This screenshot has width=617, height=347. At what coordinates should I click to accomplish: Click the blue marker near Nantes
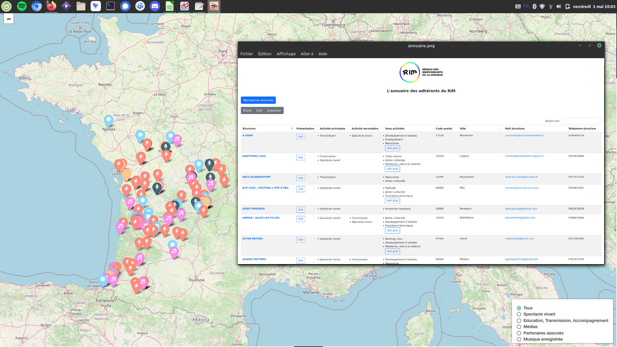(109, 120)
